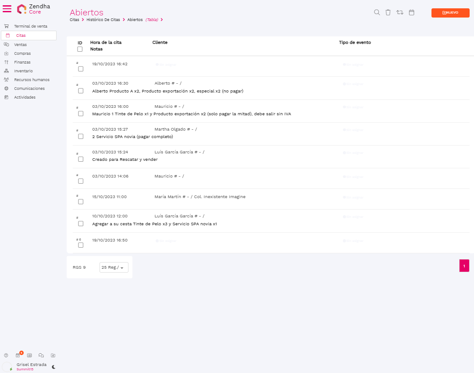Viewport: 474px width, 373px height.
Task: Toggle dark mode with the moon icon
Action: point(53,367)
